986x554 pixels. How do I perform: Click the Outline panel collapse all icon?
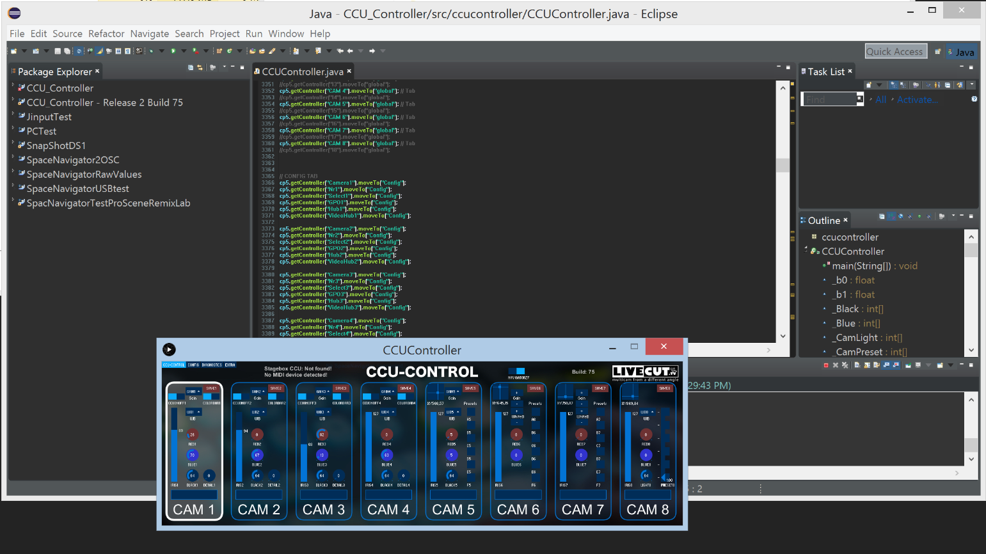pyautogui.click(x=882, y=216)
